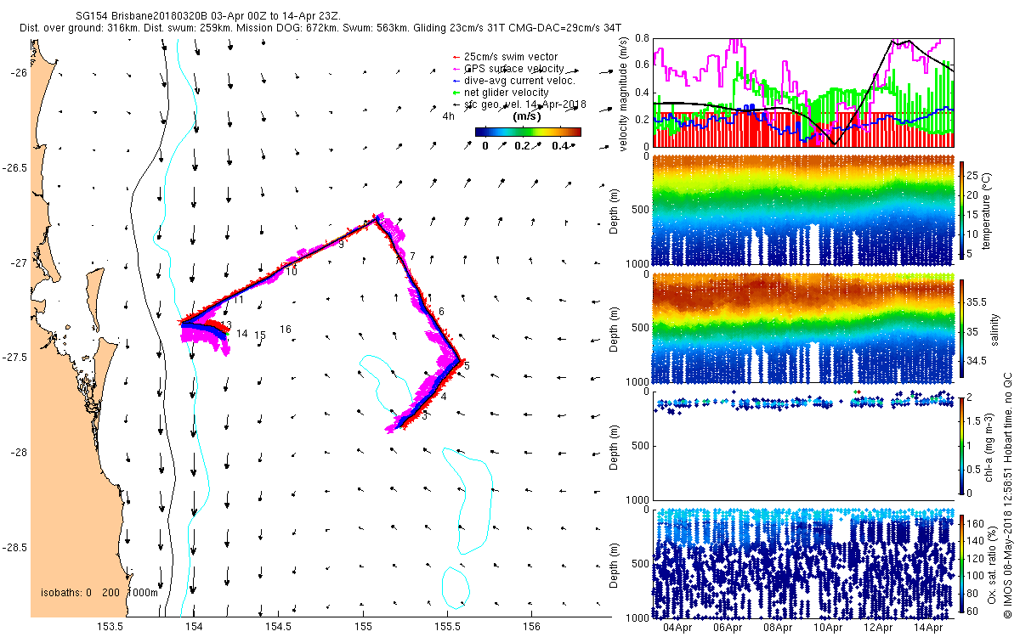Click the 'velocity magnitude (m/s)' axis label
The width and height of the screenshot is (1020, 637).
click(625, 94)
